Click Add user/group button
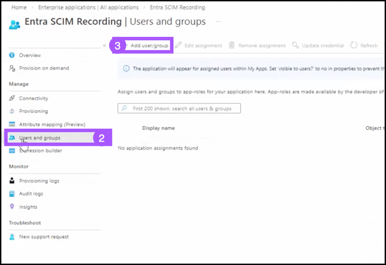 click(149, 46)
